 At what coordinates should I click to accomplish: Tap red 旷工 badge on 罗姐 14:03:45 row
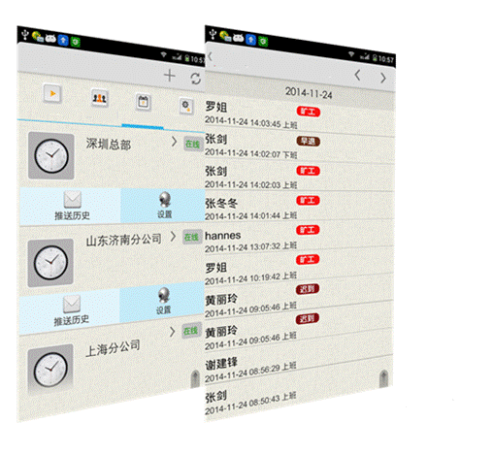309,112
